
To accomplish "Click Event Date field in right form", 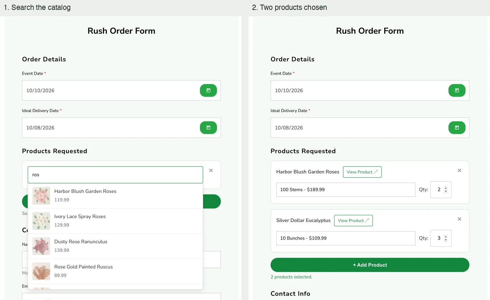I will tap(370, 90).
